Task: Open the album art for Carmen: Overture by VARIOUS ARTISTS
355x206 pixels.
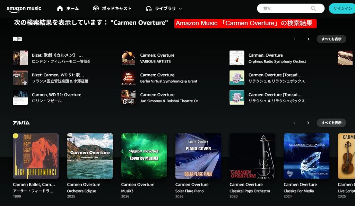Action: (x=128, y=57)
